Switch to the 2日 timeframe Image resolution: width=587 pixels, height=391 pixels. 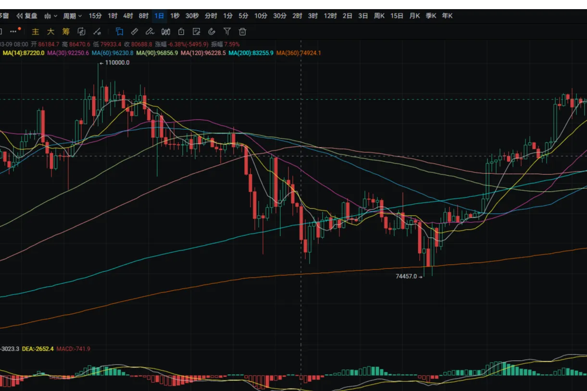[347, 16]
